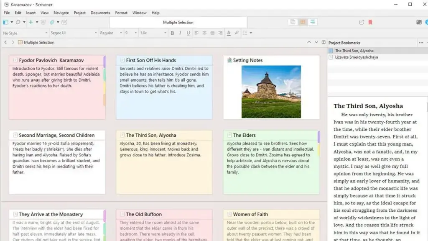Toggle italic formatting

point(181,33)
